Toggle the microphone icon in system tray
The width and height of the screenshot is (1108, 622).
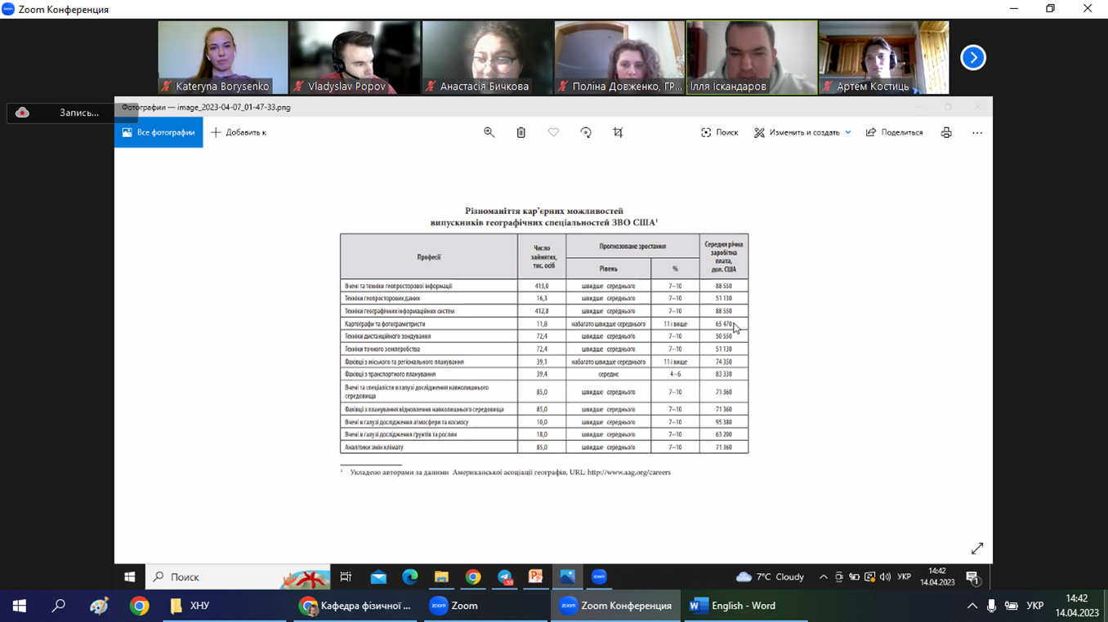991,606
